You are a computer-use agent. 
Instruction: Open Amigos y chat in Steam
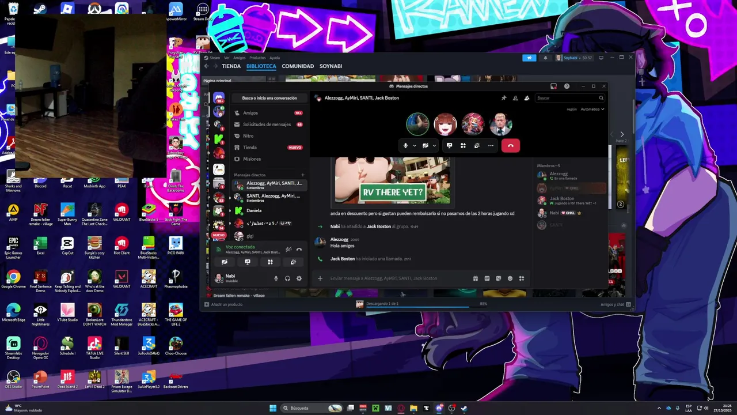pyautogui.click(x=616, y=304)
